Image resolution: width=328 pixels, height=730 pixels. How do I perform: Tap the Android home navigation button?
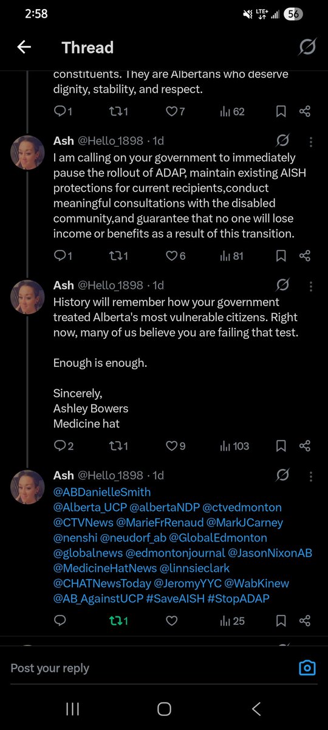[164, 709]
